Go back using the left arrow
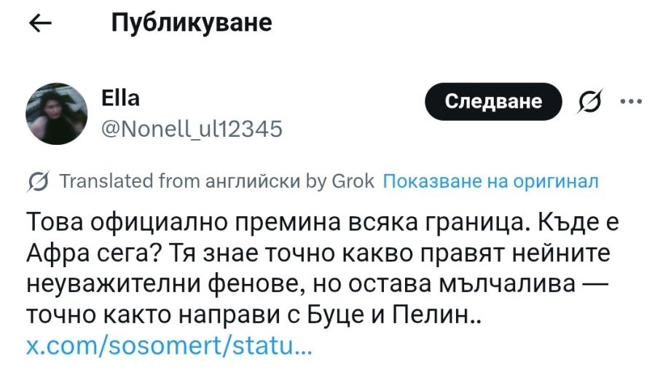 coord(40,24)
